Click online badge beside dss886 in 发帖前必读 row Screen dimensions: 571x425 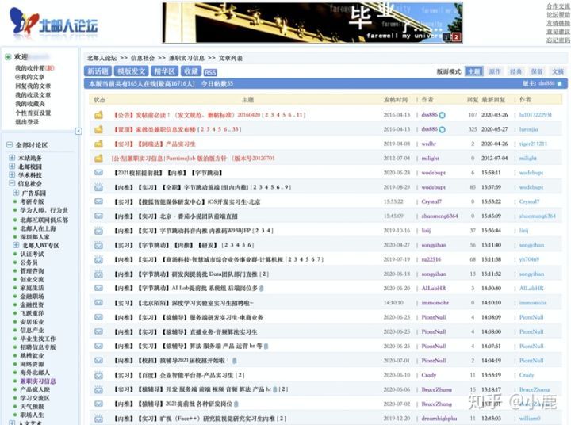click(x=442, y=115)
